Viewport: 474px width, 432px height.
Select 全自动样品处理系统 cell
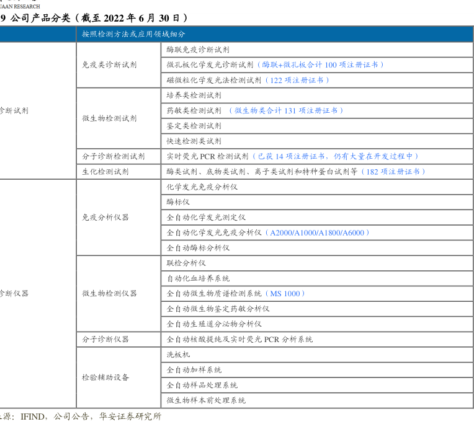(317, 385)
